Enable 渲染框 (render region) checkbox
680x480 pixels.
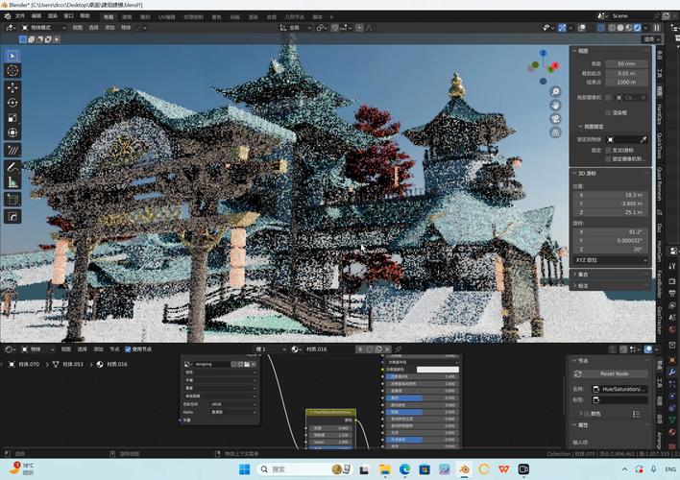(x=608, y=112)
